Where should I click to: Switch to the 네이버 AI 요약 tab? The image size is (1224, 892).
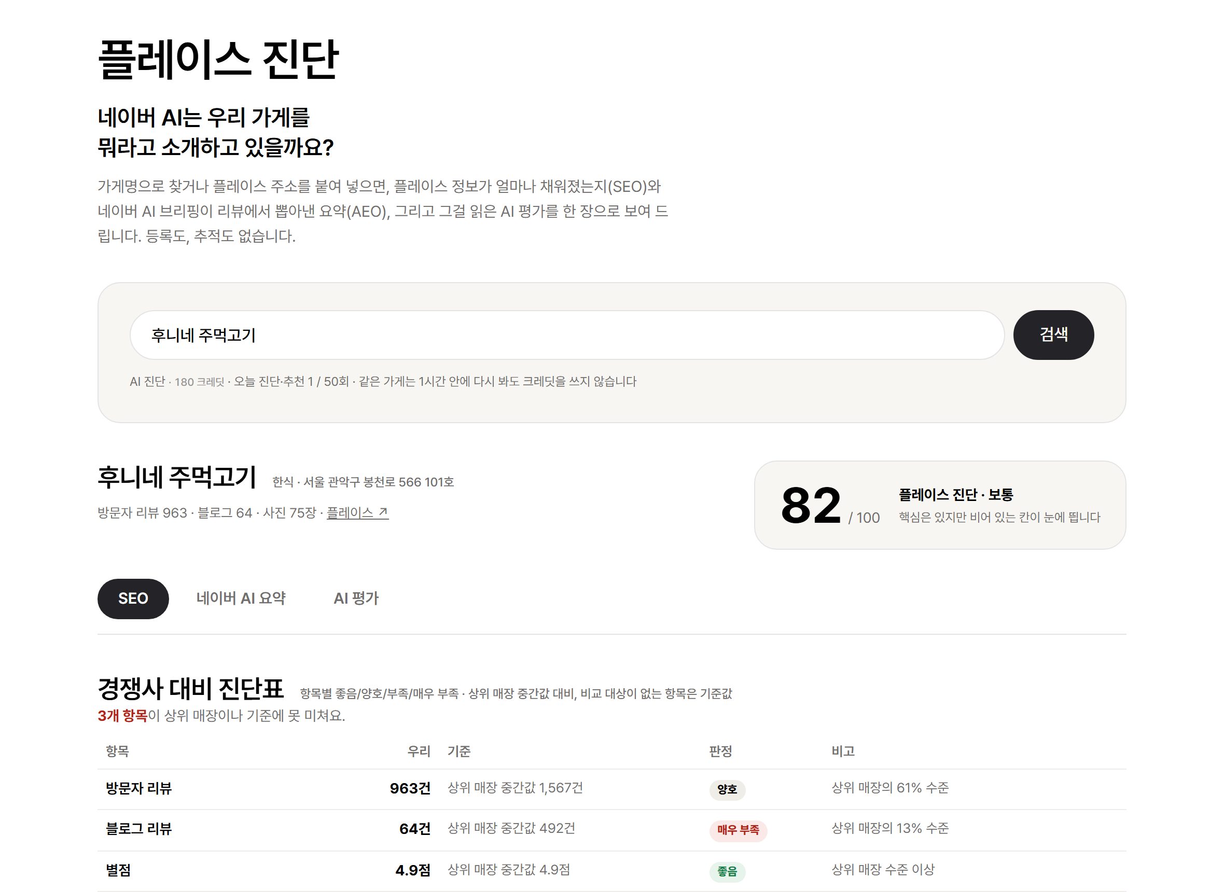point(241,598)
